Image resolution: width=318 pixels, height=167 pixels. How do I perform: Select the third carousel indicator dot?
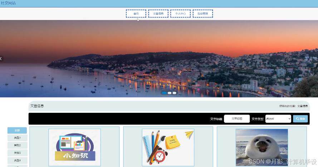pyautogui.click(x=175, y=93)
